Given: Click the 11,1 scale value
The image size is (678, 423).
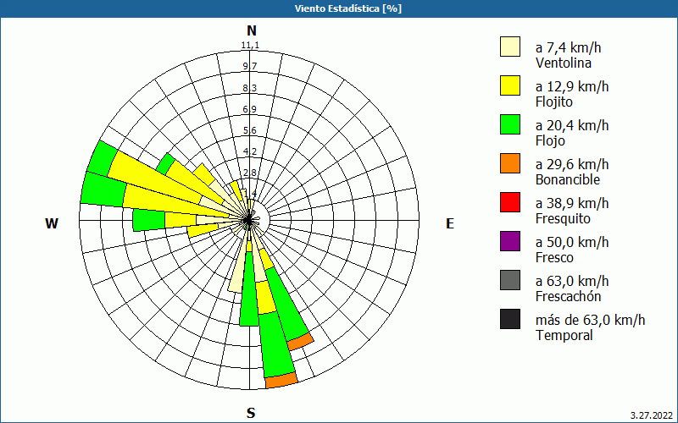Looking at the screenshot, I should [250, 46].
